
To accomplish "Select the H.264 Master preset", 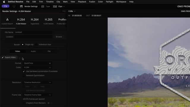I will tap(21, 21).
